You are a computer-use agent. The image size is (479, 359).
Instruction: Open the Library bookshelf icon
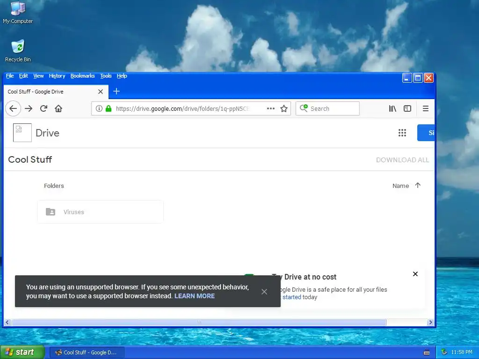(392, 108)
